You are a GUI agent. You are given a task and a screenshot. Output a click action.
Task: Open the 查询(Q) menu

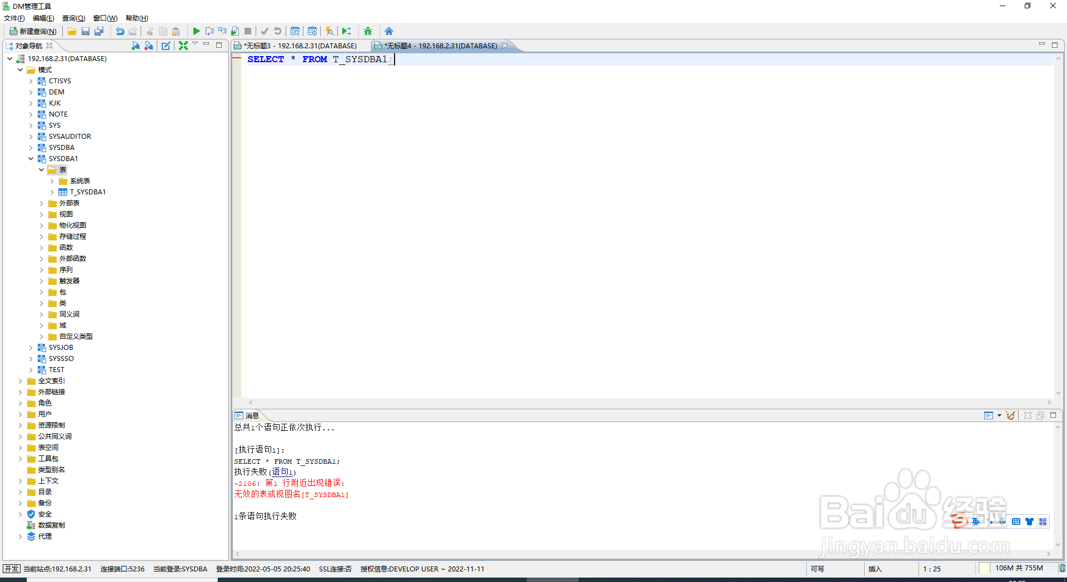tap(73, 18)
